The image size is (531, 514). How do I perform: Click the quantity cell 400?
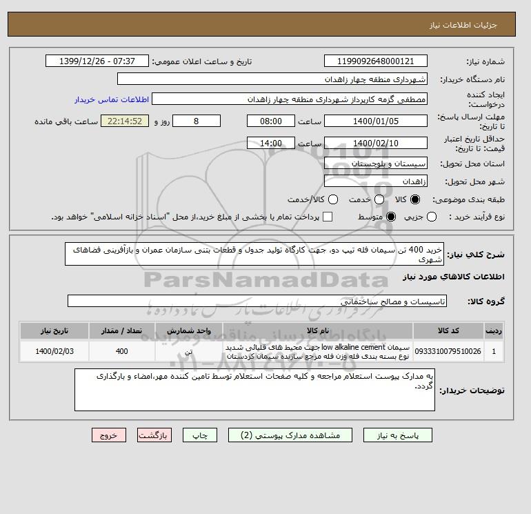(121, 351)
